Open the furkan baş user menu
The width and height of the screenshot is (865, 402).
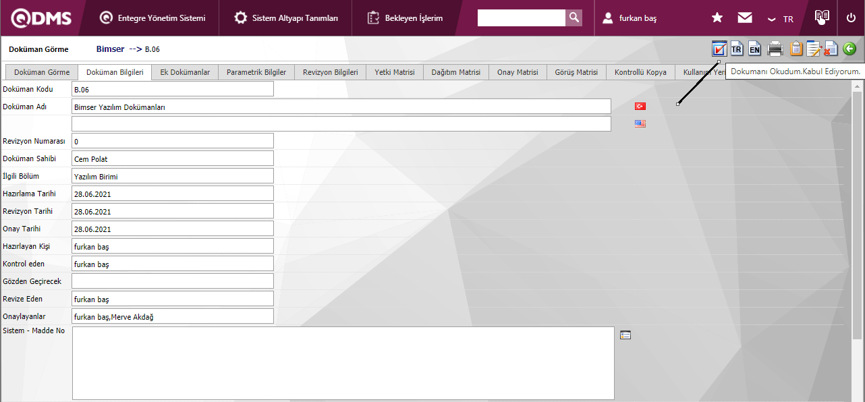[630, 18]
